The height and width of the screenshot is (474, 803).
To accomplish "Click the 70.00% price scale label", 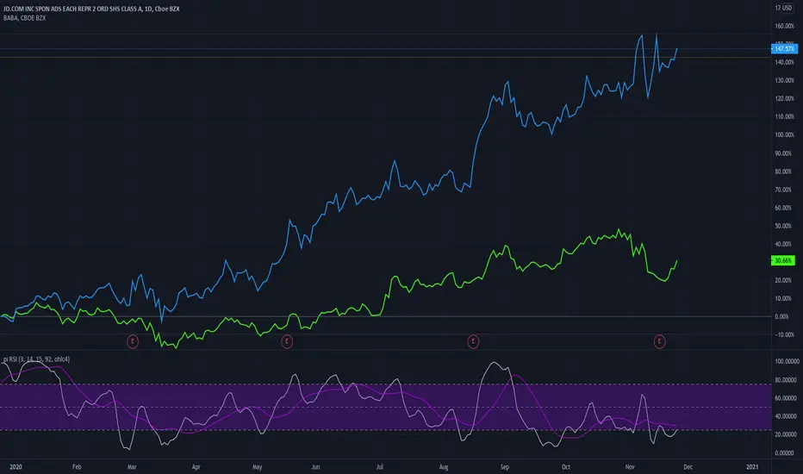I will 783,190.
